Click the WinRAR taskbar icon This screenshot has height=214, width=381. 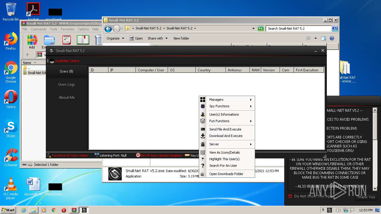point(74,210)
